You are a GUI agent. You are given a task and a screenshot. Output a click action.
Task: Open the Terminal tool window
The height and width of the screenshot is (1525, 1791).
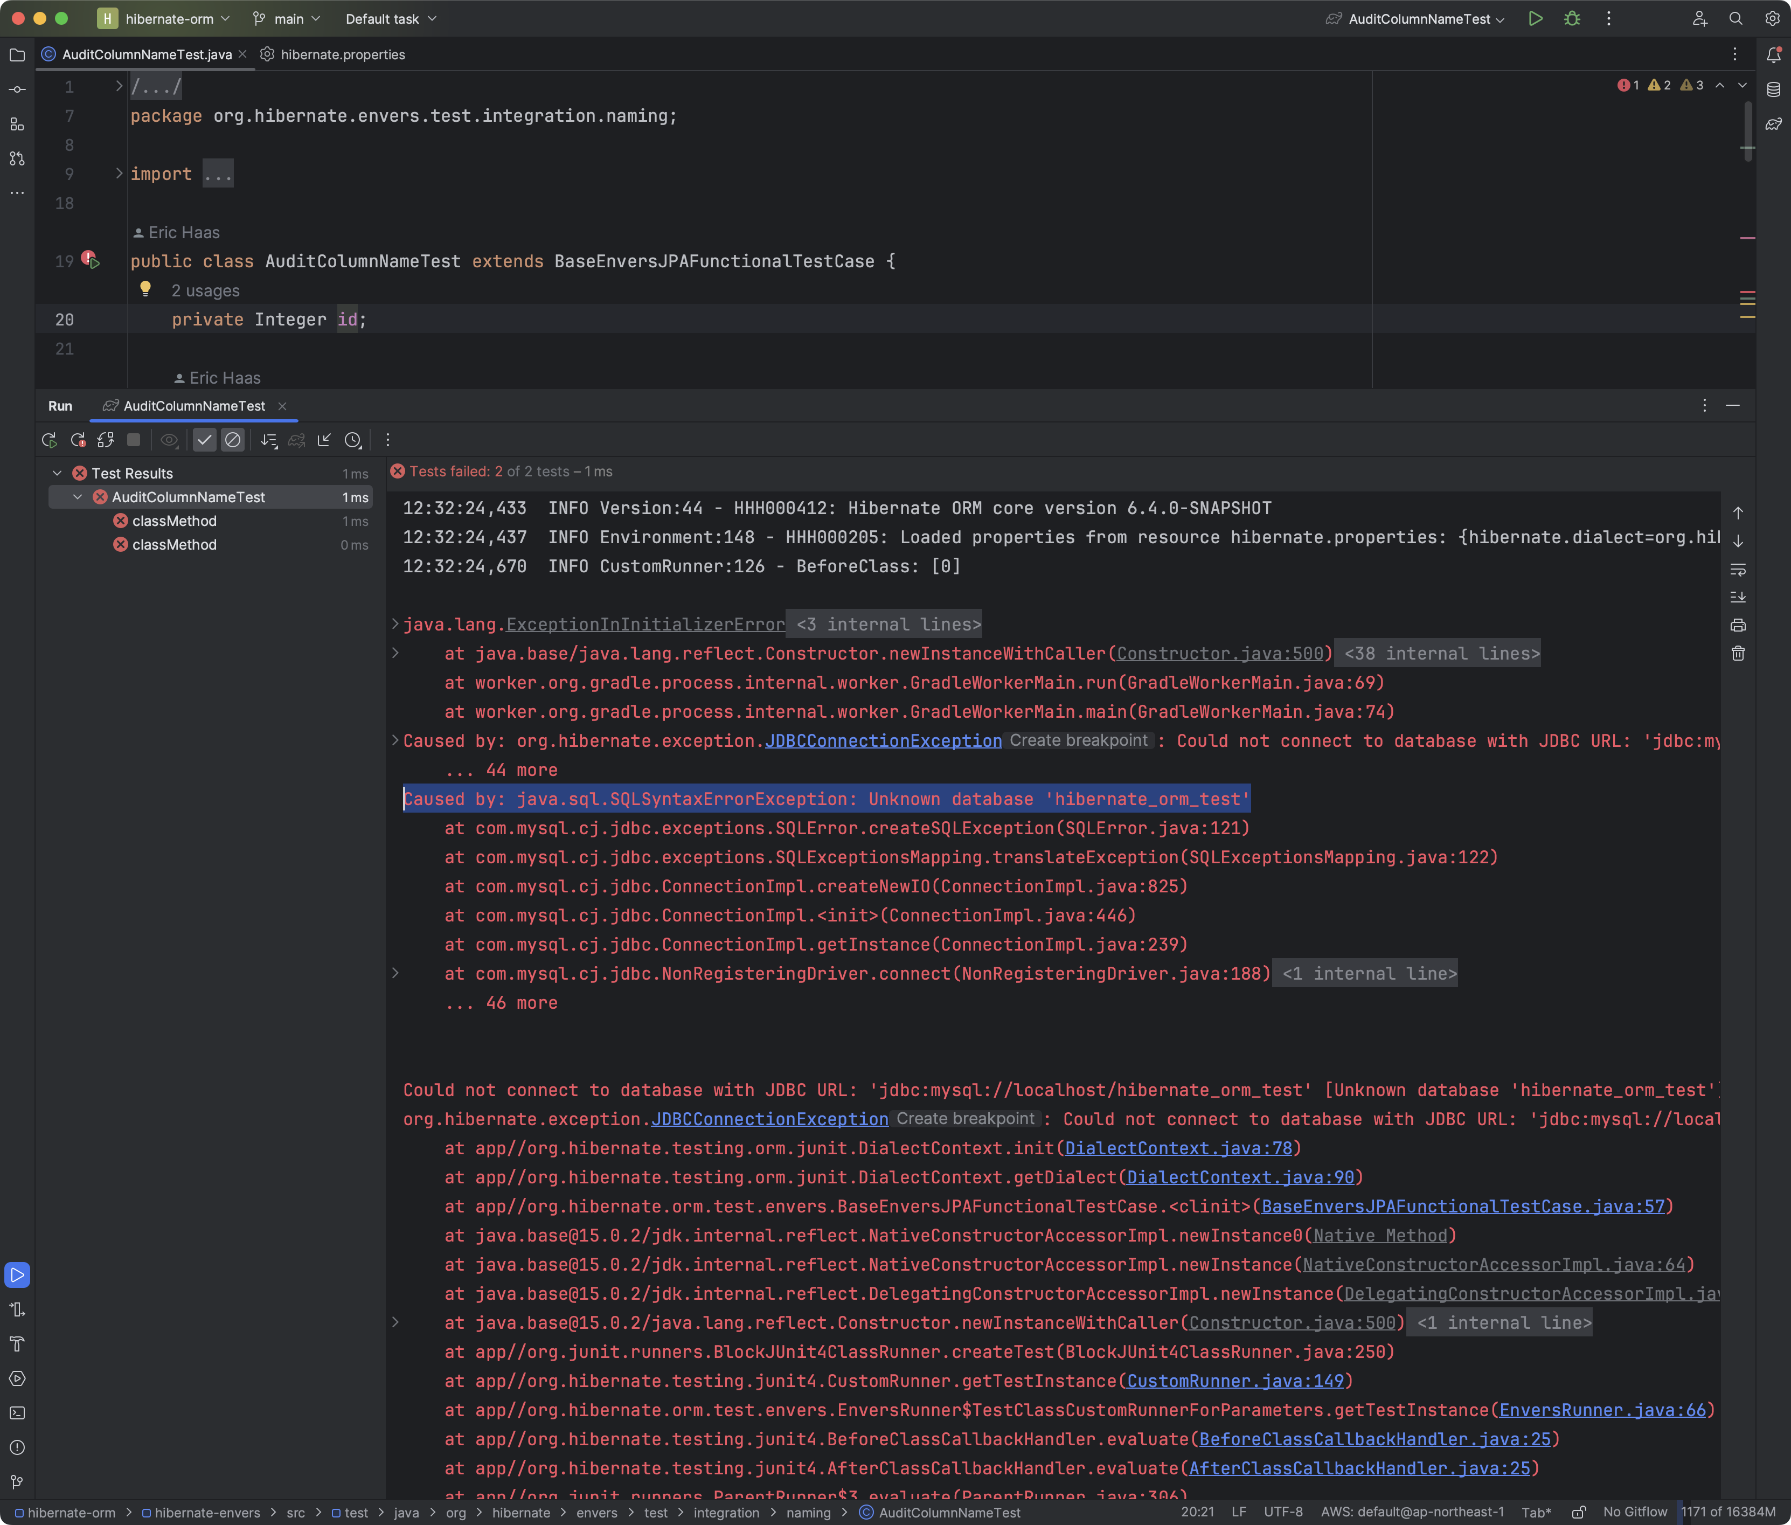tap(17, 1412)
